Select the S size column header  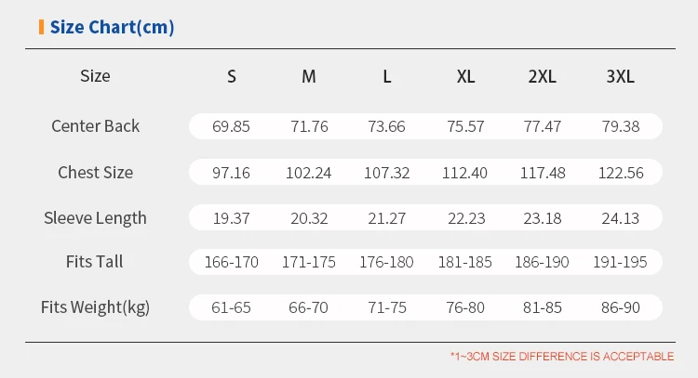[x=231, y=76]
